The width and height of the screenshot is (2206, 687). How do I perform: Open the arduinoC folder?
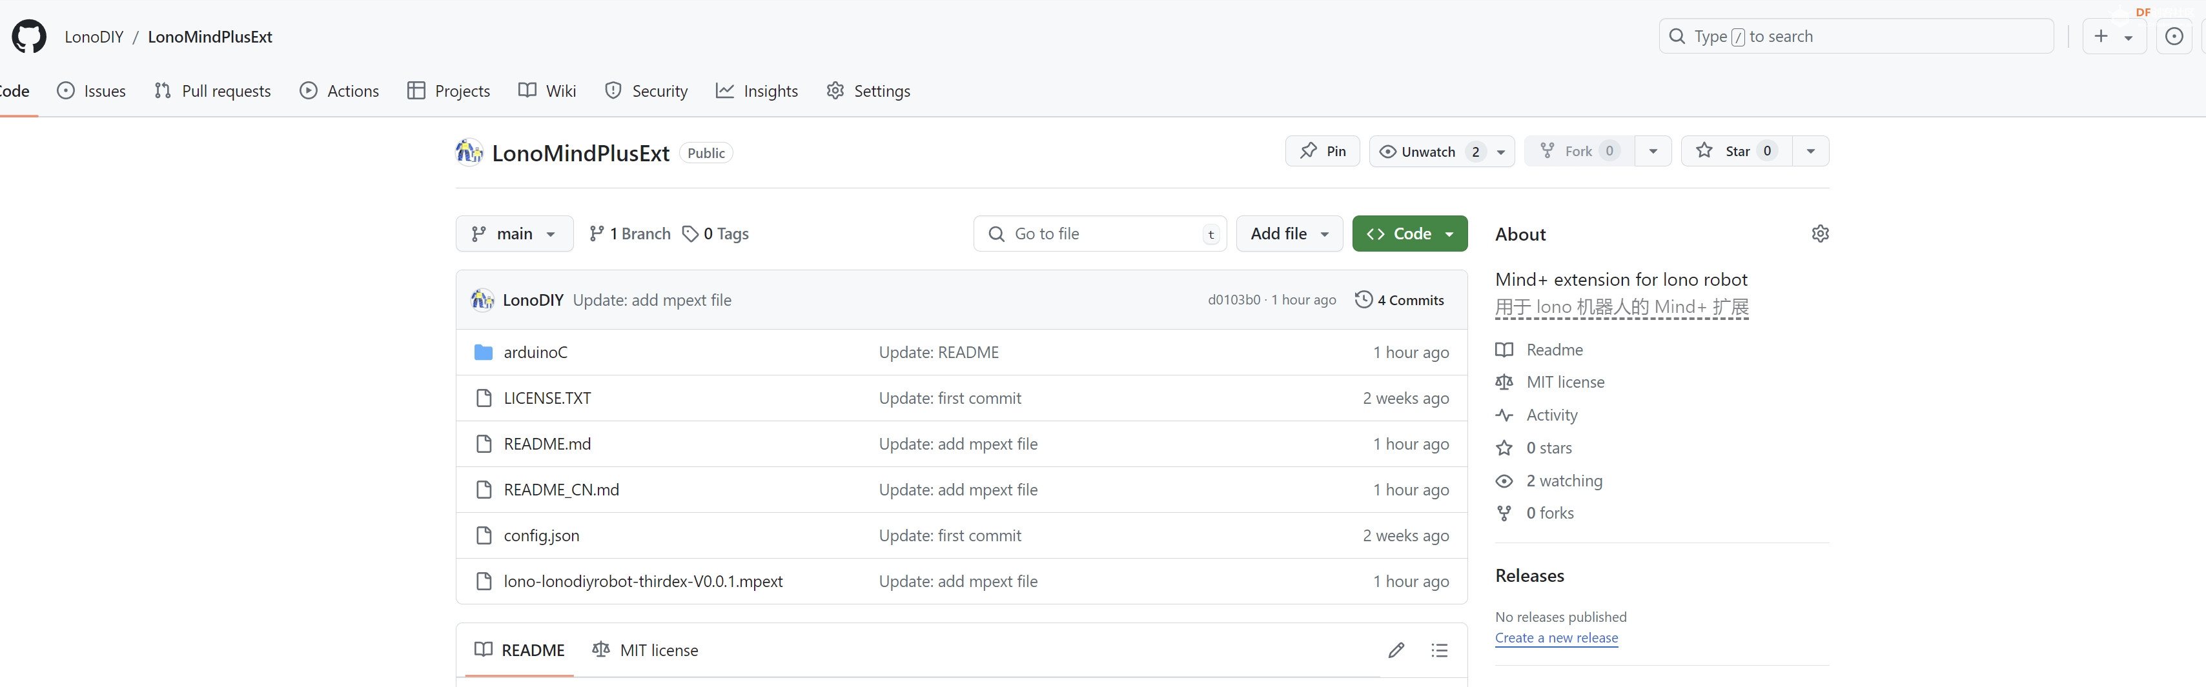[x=535, y=352]
